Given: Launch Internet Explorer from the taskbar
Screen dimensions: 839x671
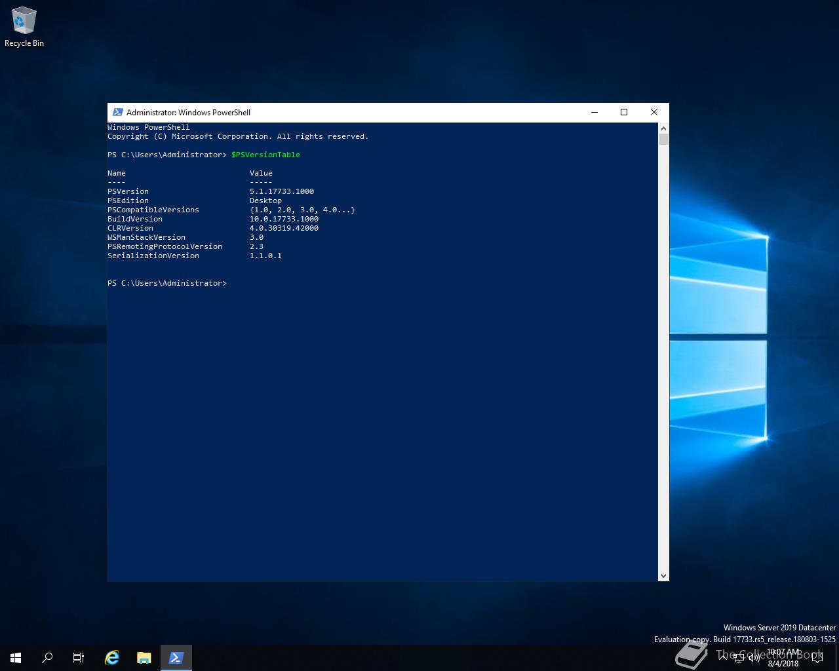Looking at the screenshot, I should (x=112, y=658).
